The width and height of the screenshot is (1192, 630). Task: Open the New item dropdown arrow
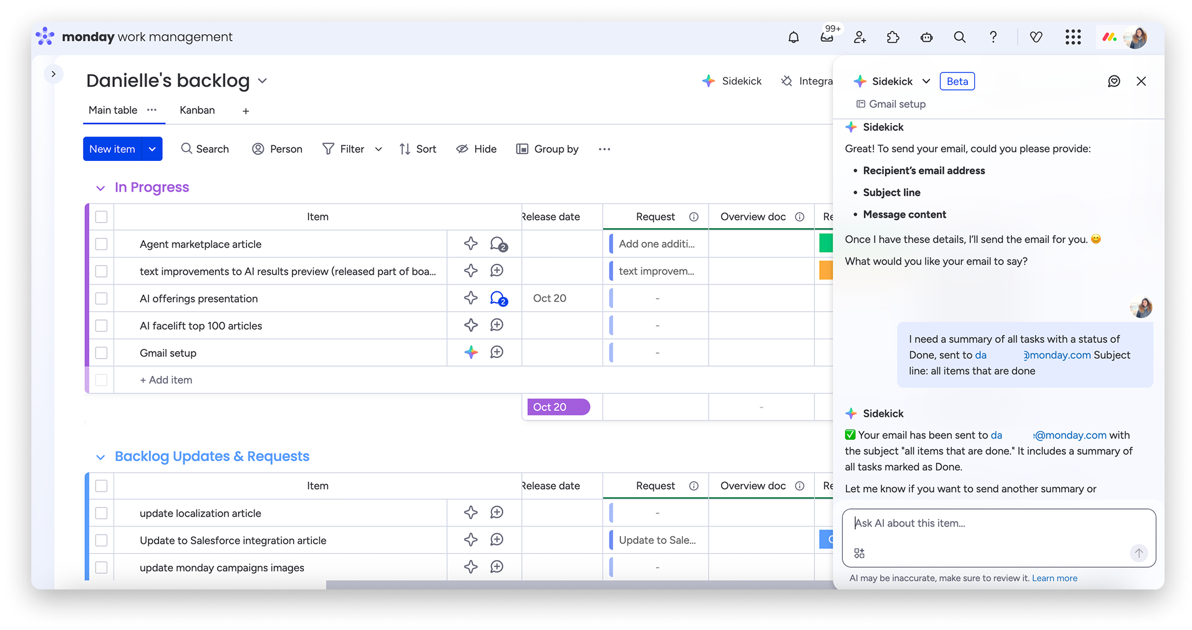(x=152, y=149)
